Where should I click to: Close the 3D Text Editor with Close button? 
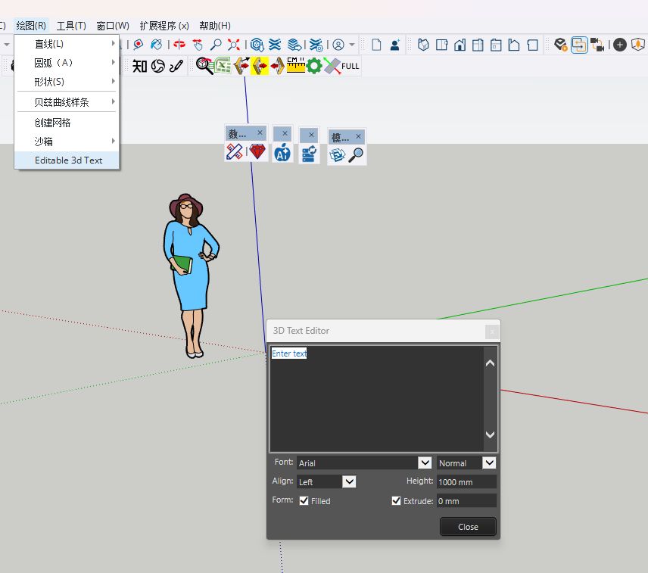coord(468,527)
